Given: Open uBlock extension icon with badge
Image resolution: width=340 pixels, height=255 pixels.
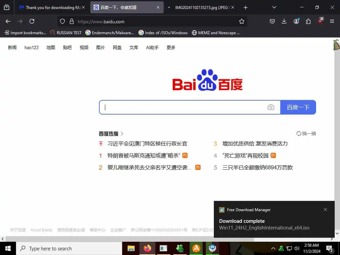Looking at the screenshot, I should pyautogui.click(x=320, y=21).
